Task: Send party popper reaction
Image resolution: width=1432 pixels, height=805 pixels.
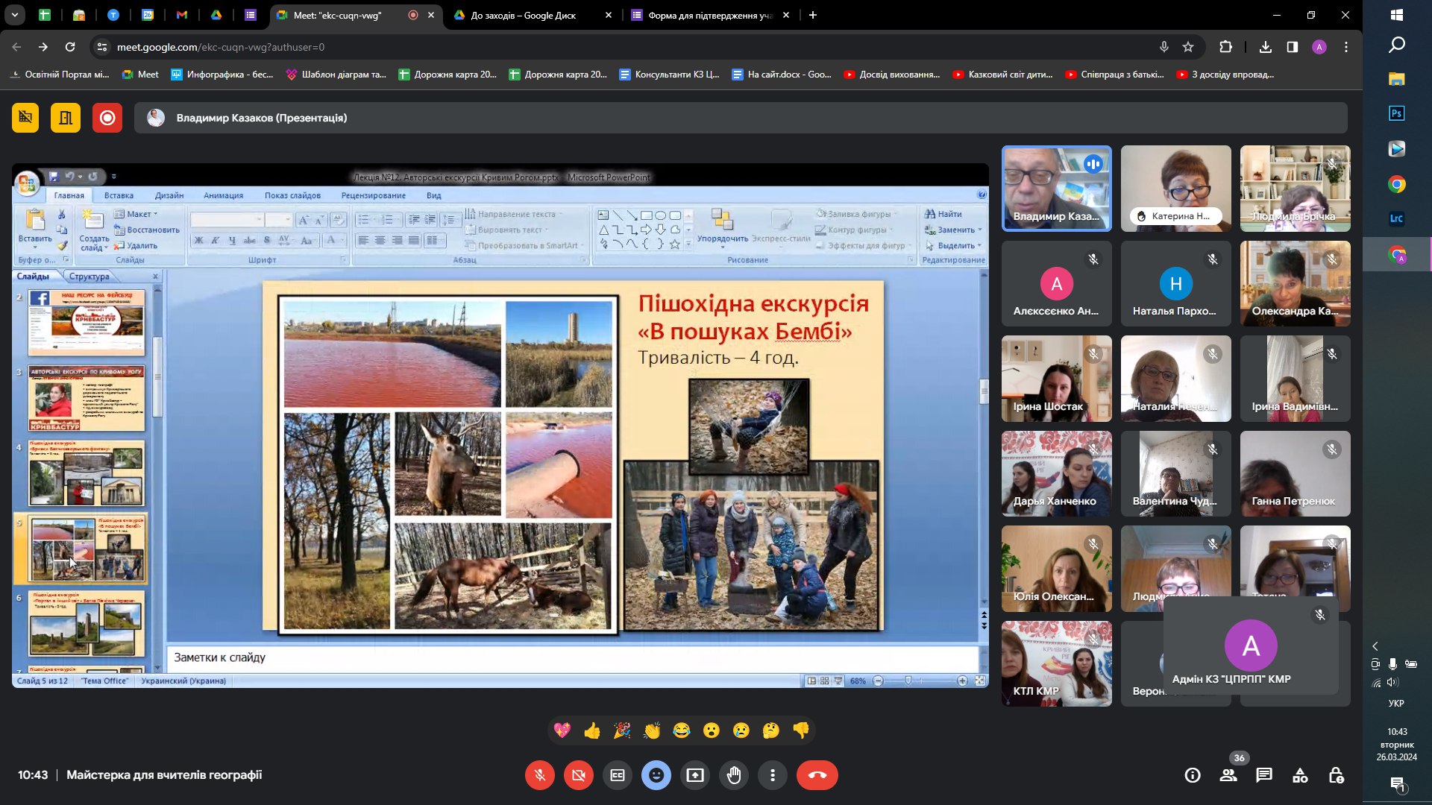Action: [x=622, y=730]
